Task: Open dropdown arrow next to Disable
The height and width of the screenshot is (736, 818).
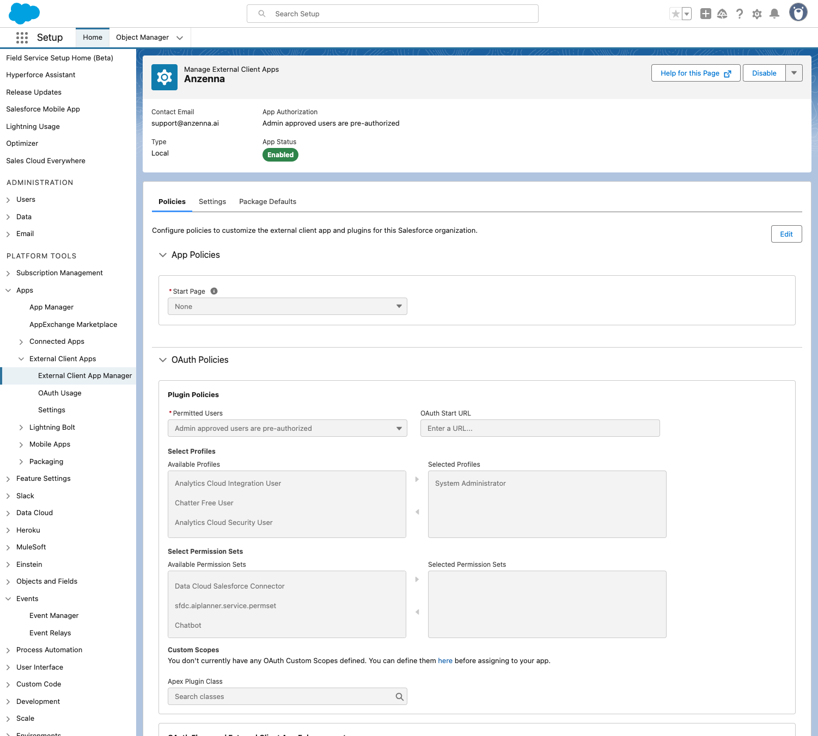Action: pos(793,73)
